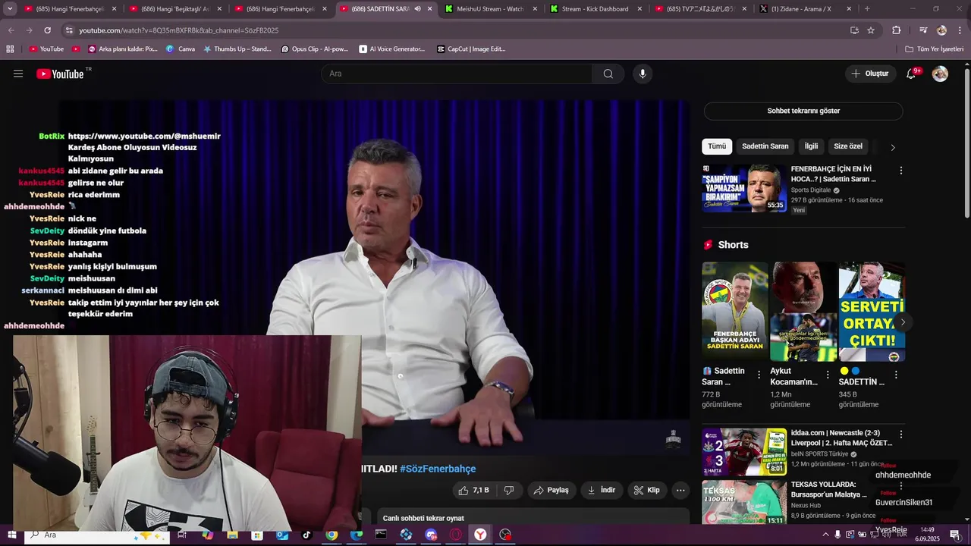Open more actions under the video
The width and height of the screenshot is (971, 546).
coord(680,491)
